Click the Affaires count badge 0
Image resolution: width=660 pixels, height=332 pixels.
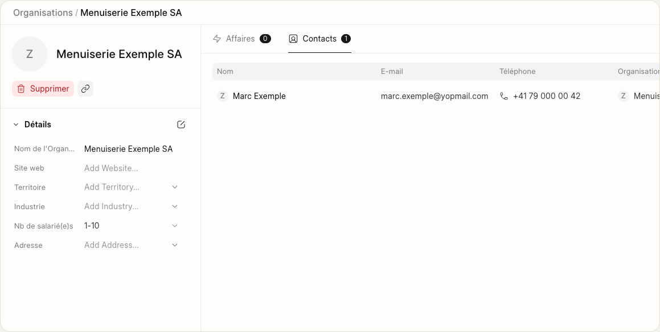[x=265, y=39]
